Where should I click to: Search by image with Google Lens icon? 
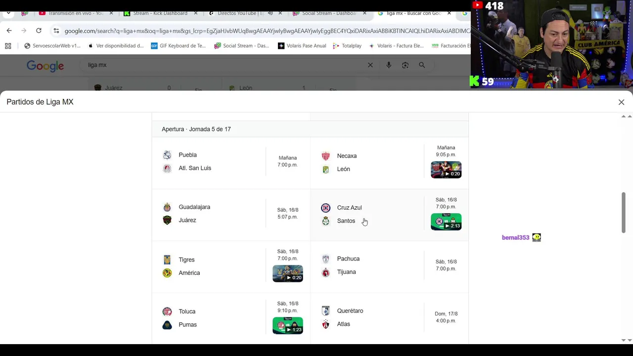pyautogui.click(x=405, y=65)
